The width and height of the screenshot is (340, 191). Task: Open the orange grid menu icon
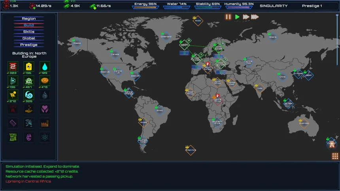[335, 156]
